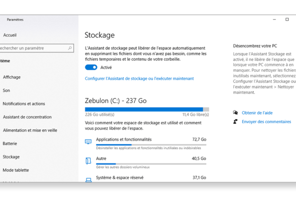296x197 pixels.
Task: Open Configurer l'Assistant de stockage link
Action: tap(139, 78)
